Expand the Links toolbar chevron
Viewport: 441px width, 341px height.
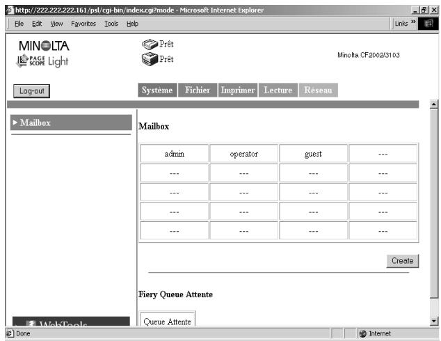click(413, 22)
